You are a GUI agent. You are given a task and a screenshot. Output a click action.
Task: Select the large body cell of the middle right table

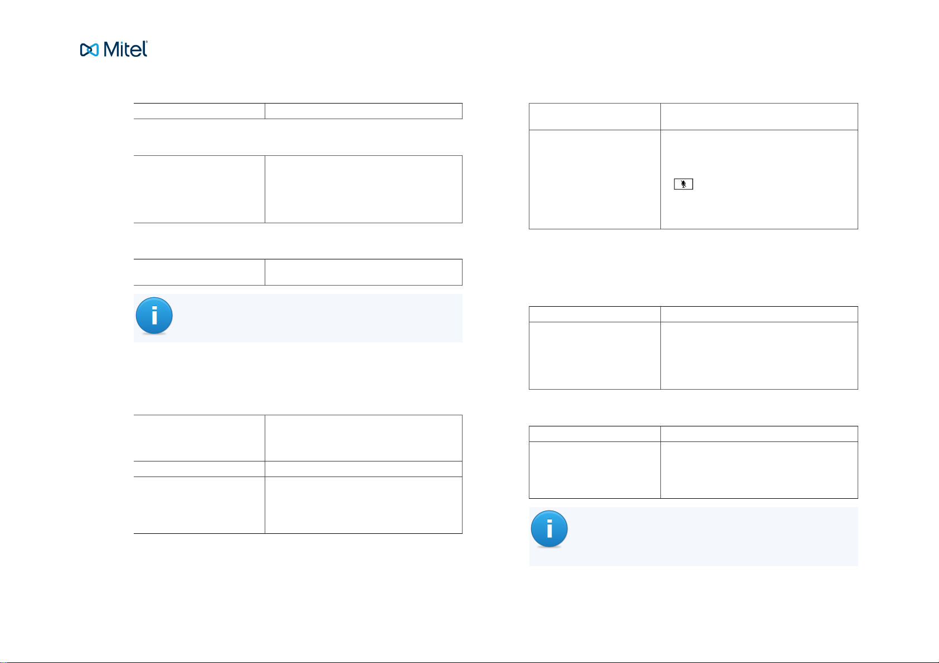point(759,355)
